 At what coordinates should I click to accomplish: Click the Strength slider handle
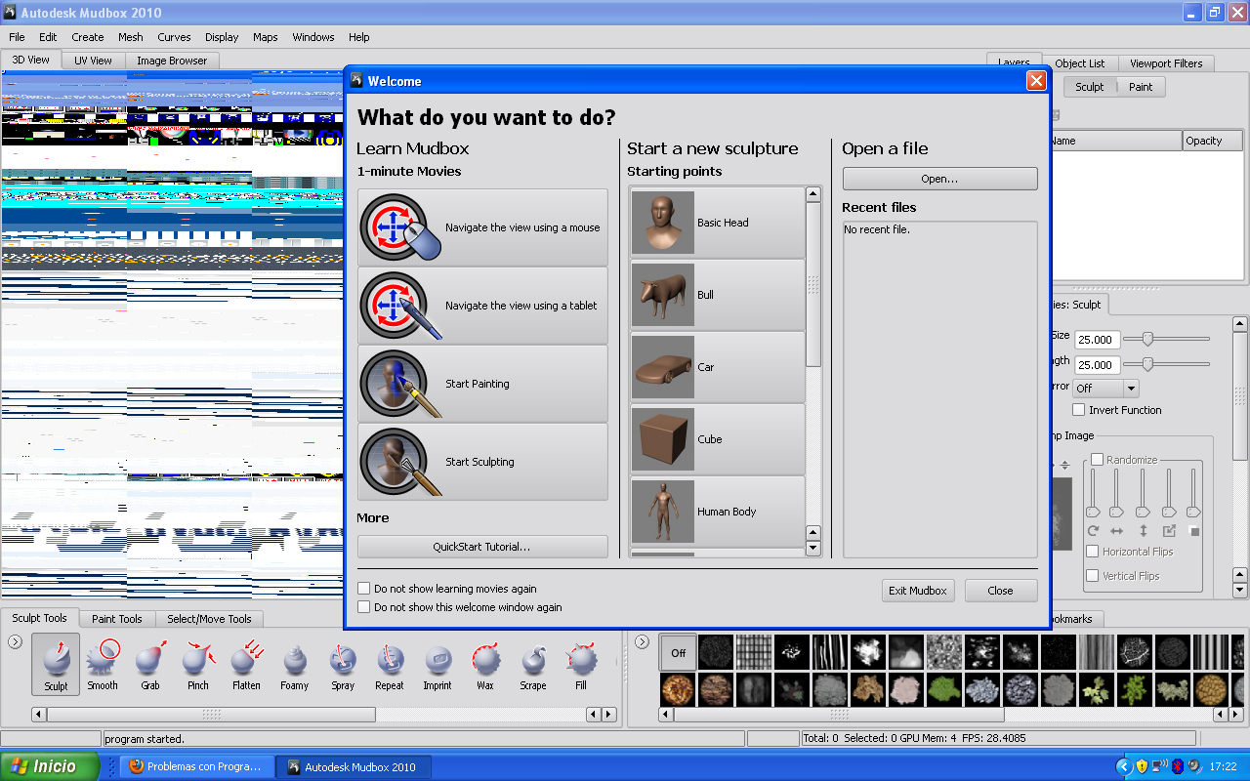(1148, 364)
